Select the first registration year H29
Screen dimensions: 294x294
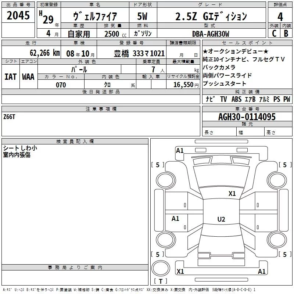click(x=47, y=17)
